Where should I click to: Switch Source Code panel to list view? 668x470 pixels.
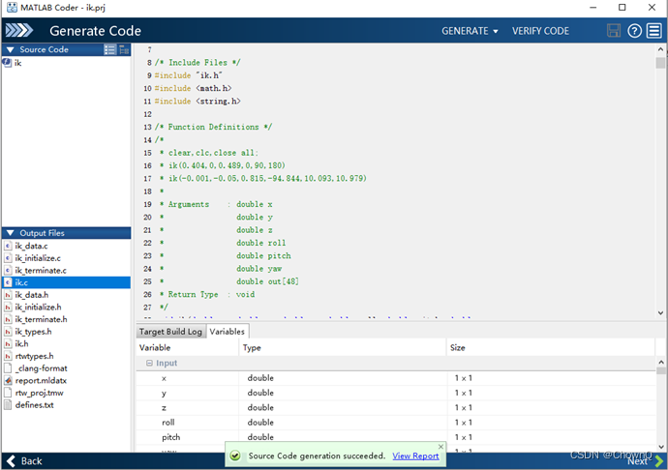click(x=109, y=49)
